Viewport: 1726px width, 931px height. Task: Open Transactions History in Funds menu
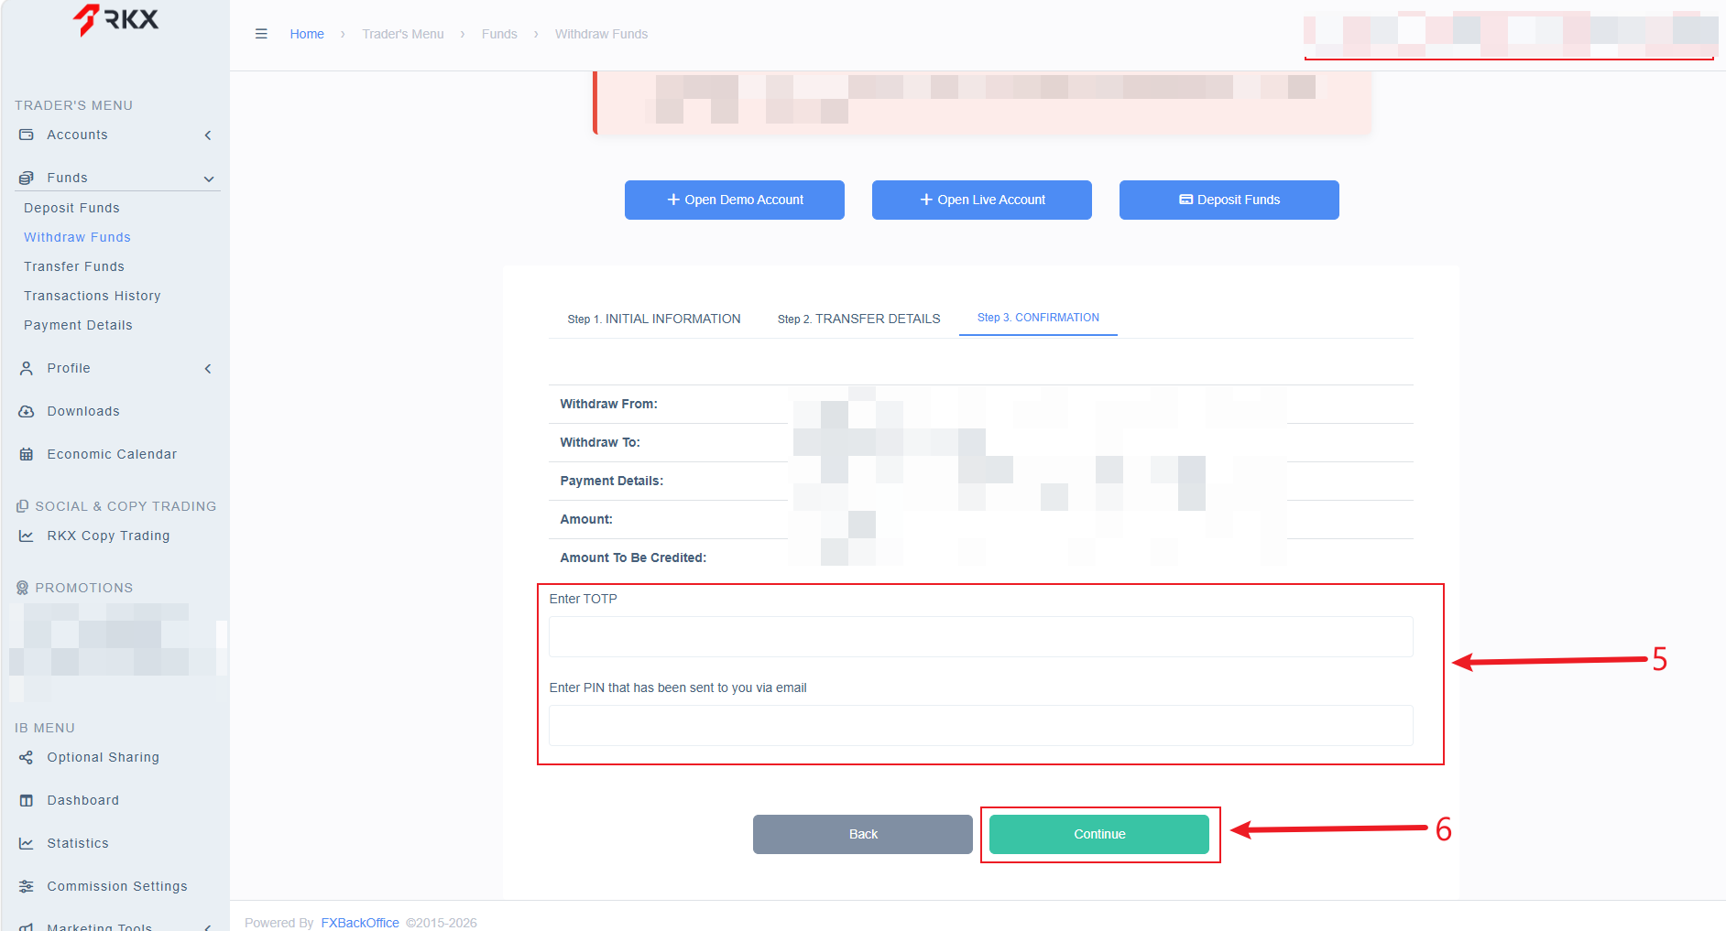tap(93, 296)
